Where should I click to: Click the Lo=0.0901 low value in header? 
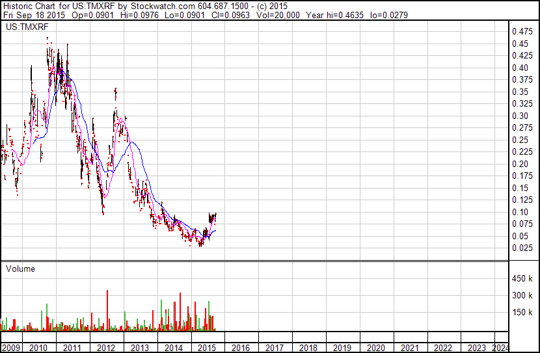(x=185, y=15)
